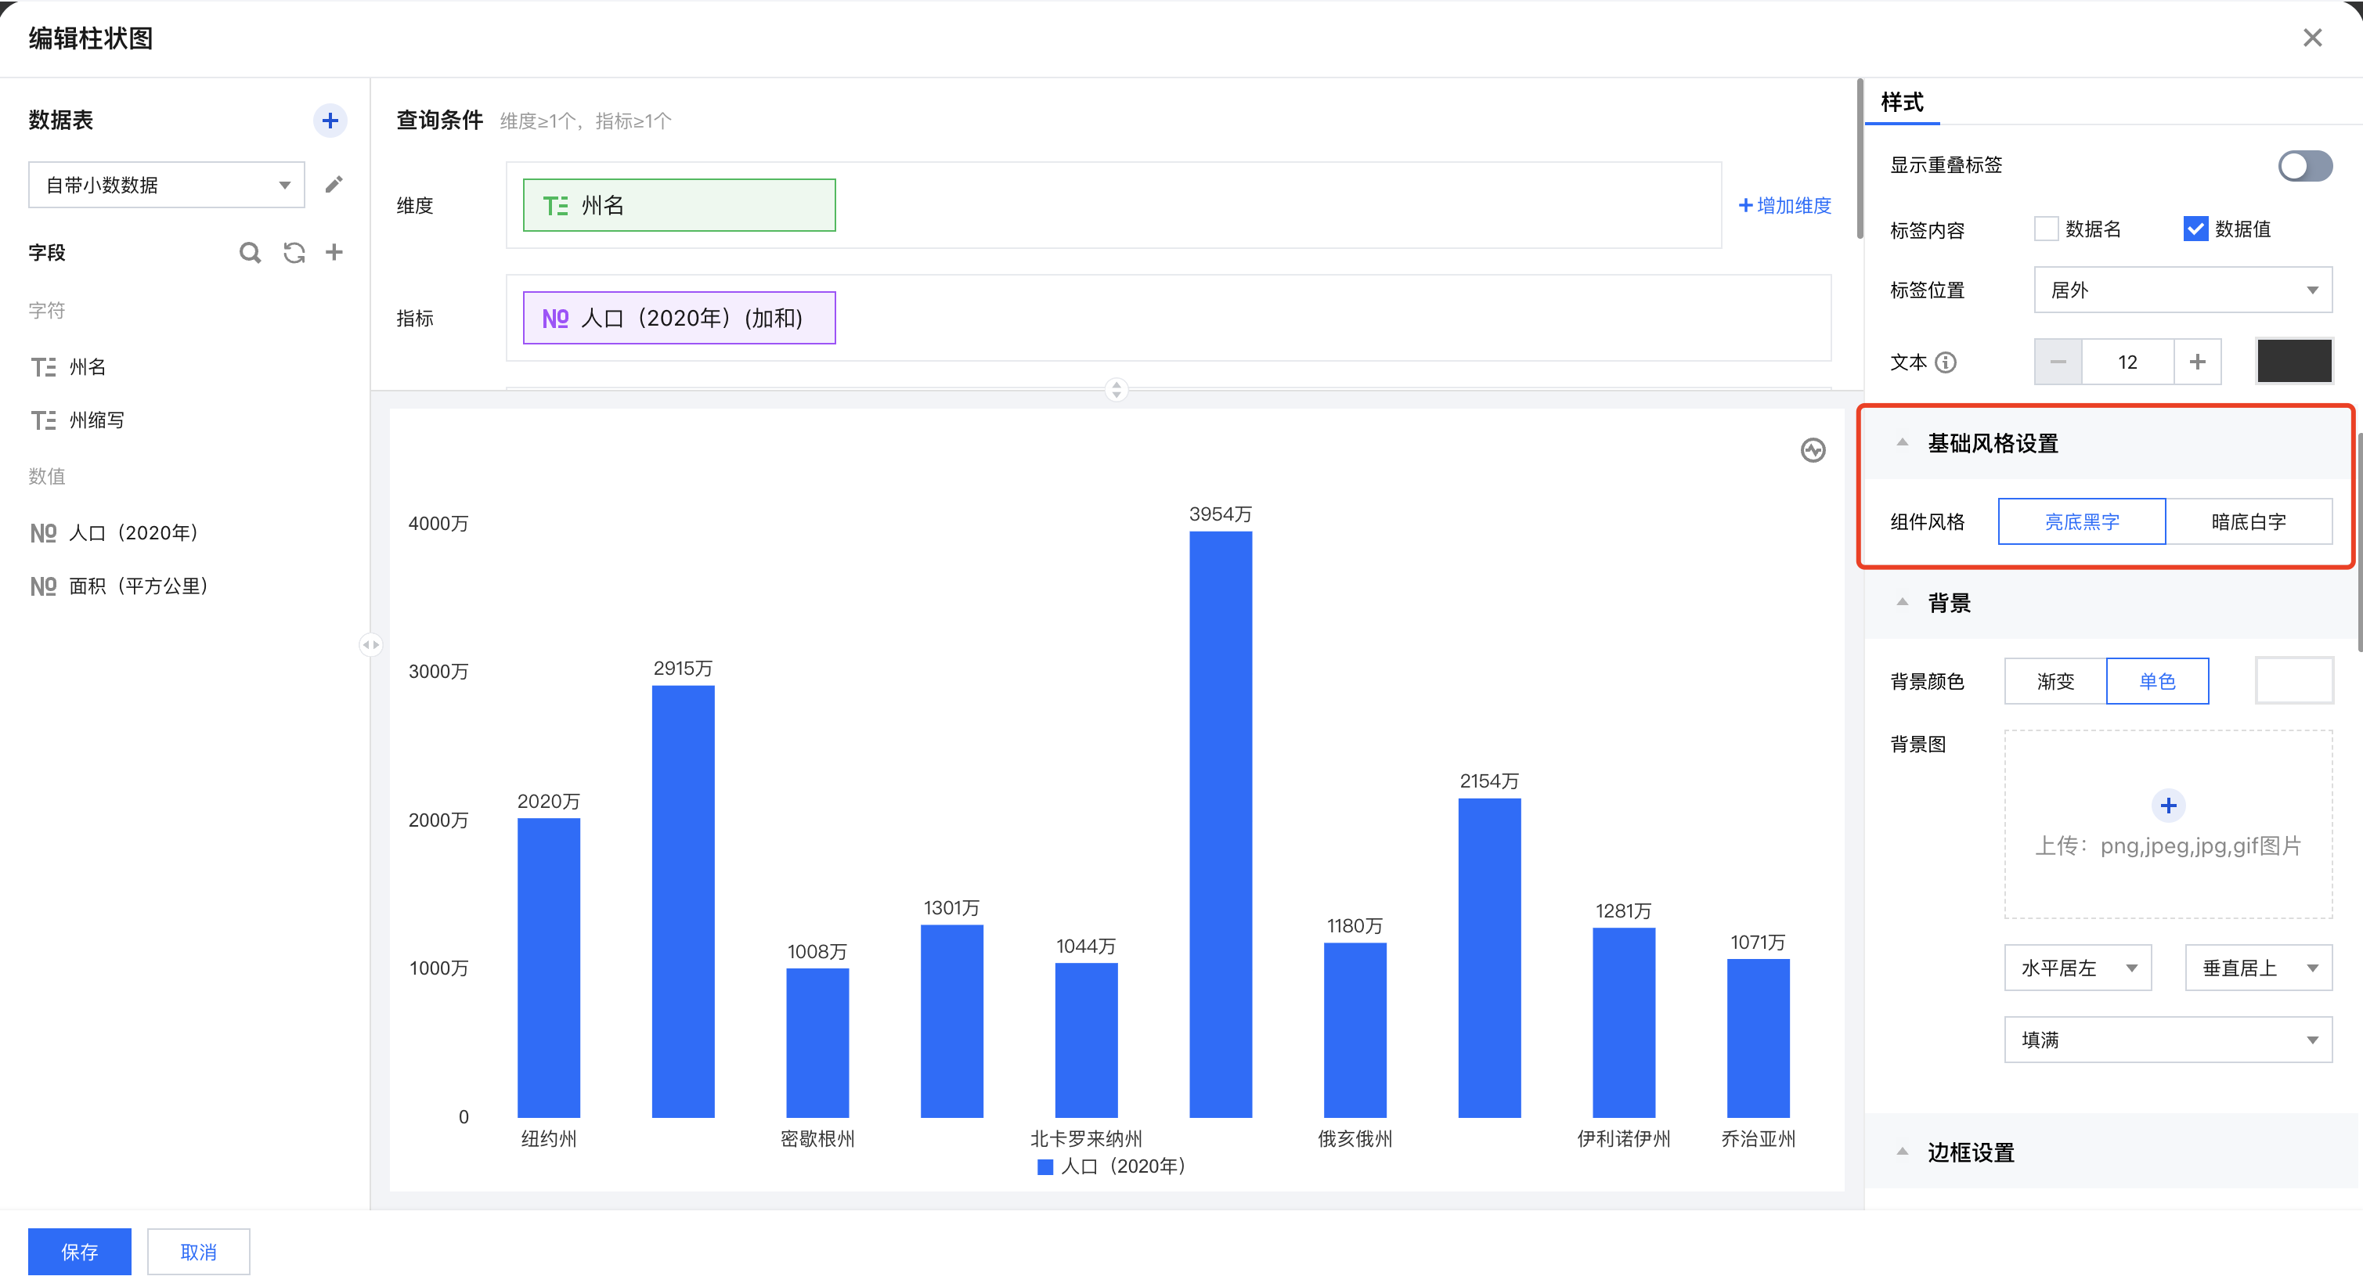Increase text size with plus stepper
Viewport: 2363px width, 1287px height.
click(x=2197, y=362)
